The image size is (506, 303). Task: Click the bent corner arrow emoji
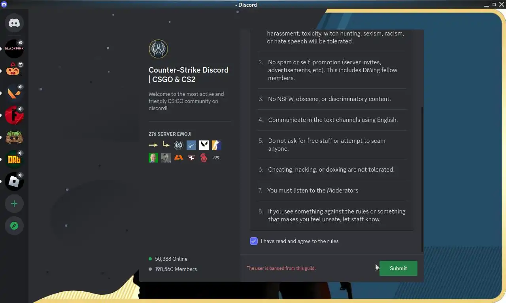click(166, 145)
